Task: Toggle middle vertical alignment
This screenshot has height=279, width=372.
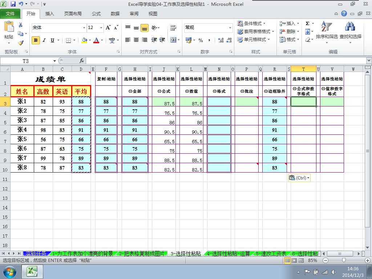Action: coord(136,28)
